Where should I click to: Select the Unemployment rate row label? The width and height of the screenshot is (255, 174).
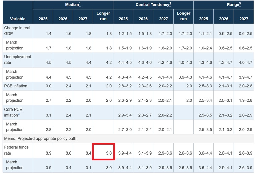(17, 60)
